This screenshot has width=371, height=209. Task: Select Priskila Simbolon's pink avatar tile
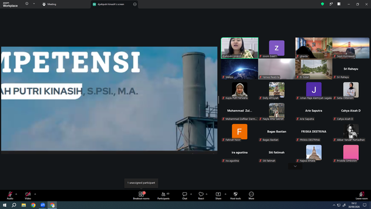(x=351, y=152)
